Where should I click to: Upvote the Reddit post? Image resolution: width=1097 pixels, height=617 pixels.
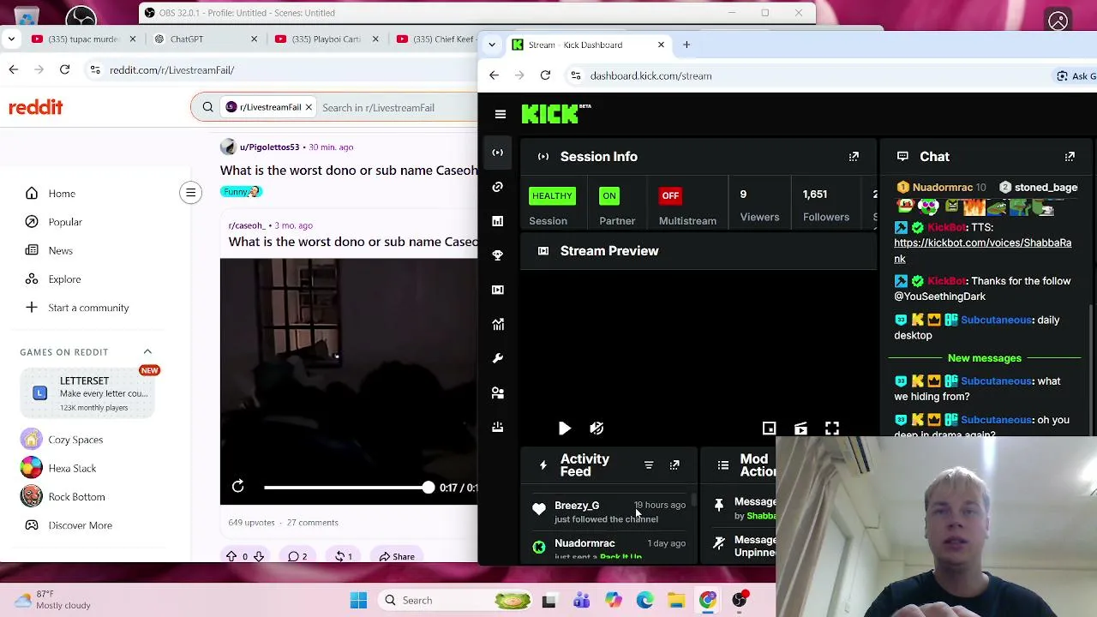pyautogui.click(x=231, y=557)
